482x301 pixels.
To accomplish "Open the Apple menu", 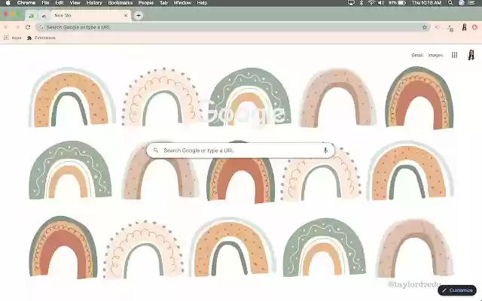I will click(x=8, y=3).
